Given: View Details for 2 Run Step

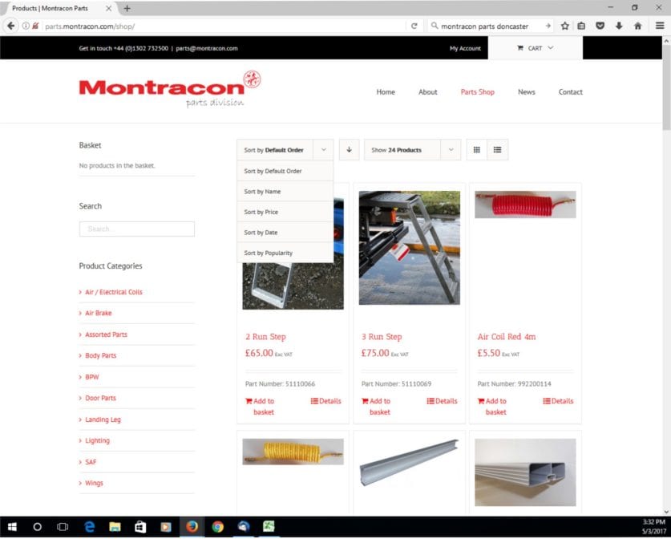Looking at the screenshot, I should coord(326,401).
